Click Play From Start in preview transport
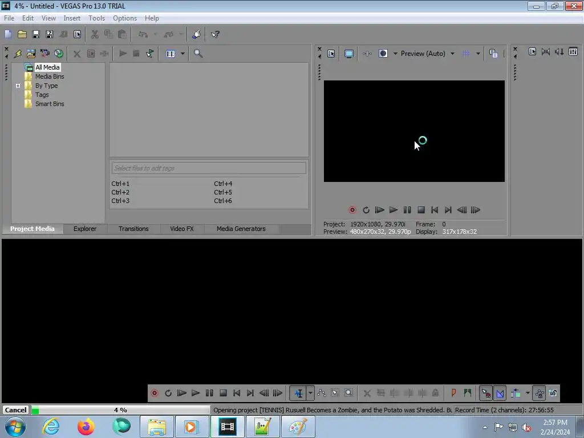Image resolution: width=584 pixels, height=438 pixels. [x=379, y=210]
